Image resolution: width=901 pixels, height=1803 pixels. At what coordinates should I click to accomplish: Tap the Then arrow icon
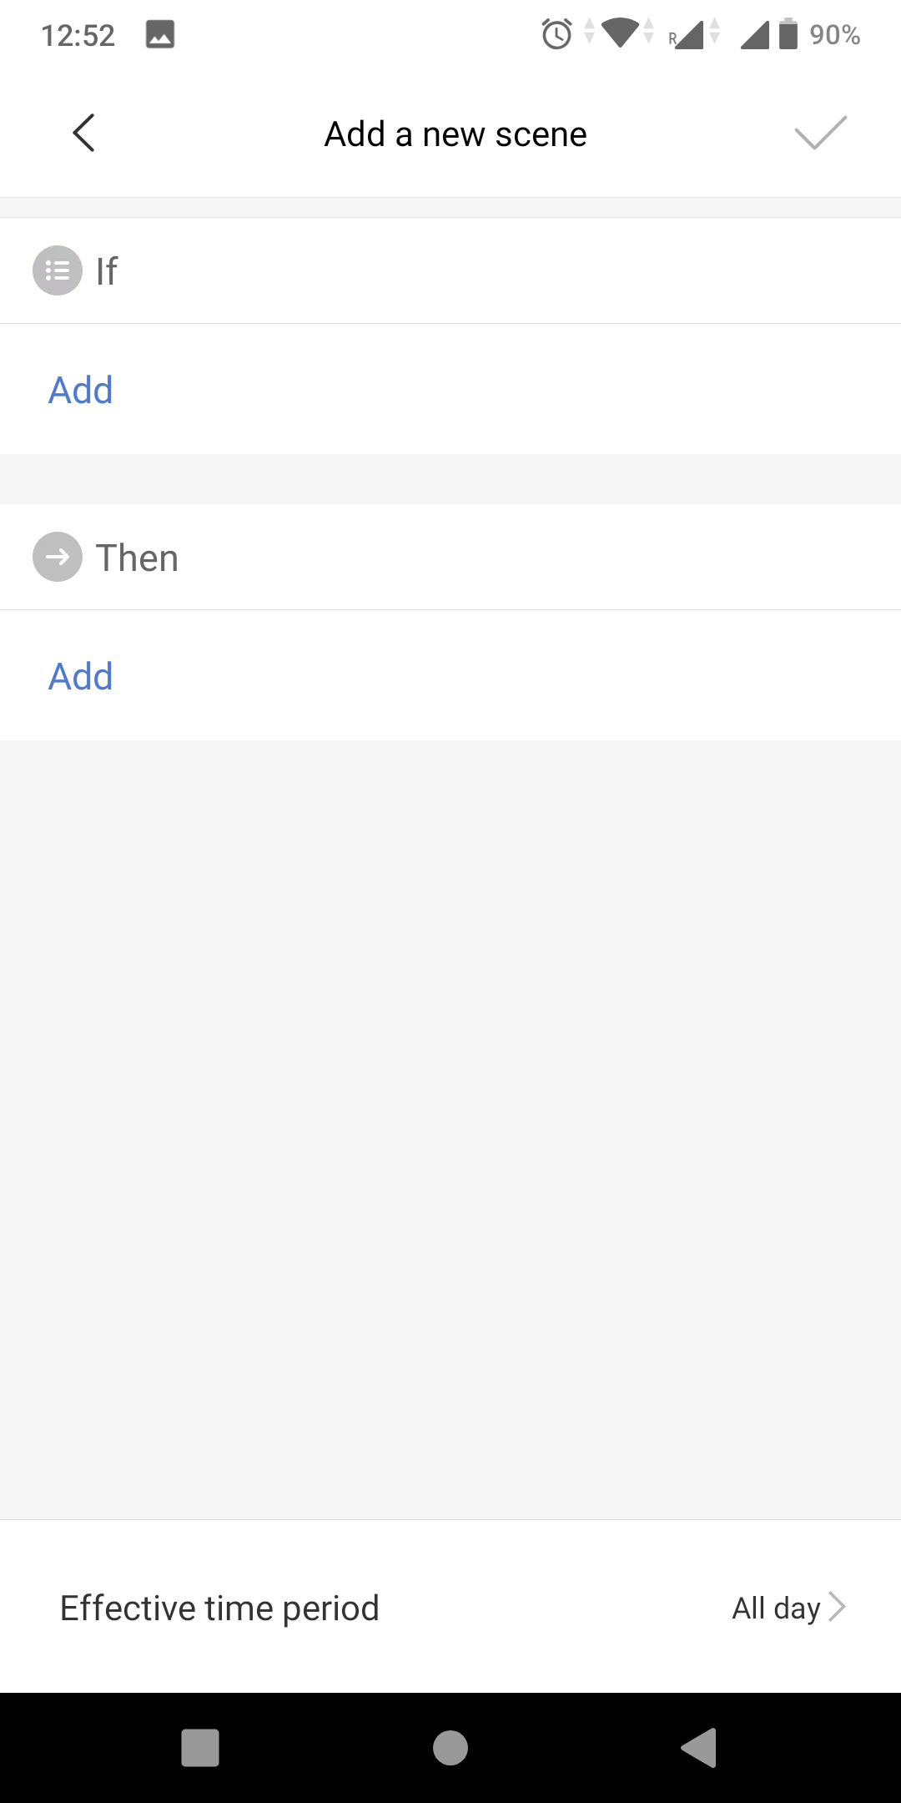(x=58, y=557)
